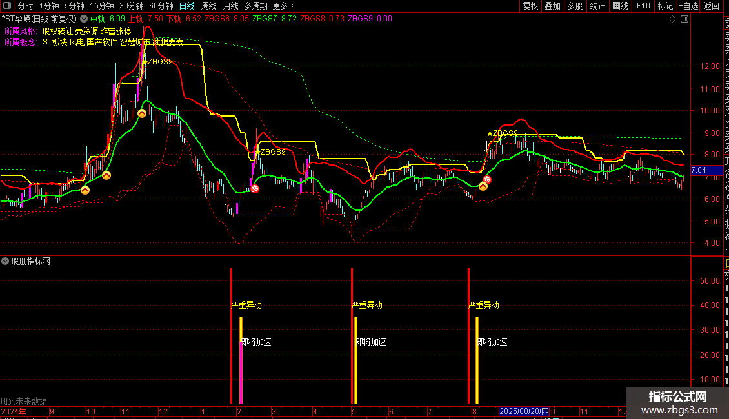Click the 2024年 label on time axis
729x419 pixels.
(14, 411)
